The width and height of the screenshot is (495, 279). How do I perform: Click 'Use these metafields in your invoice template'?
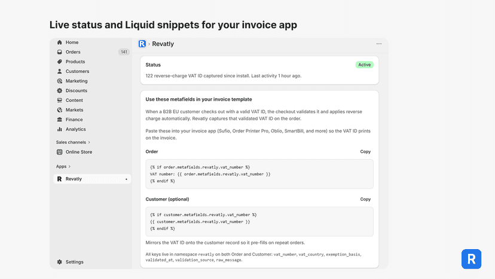pyautogui.click(x=198, y=99)
